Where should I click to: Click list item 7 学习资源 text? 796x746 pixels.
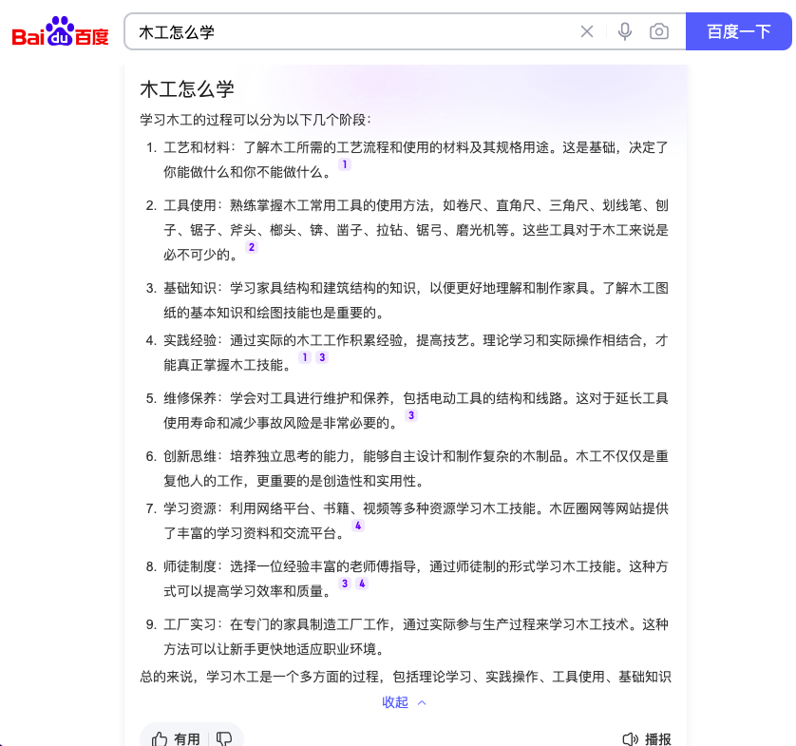click(407, 521)
